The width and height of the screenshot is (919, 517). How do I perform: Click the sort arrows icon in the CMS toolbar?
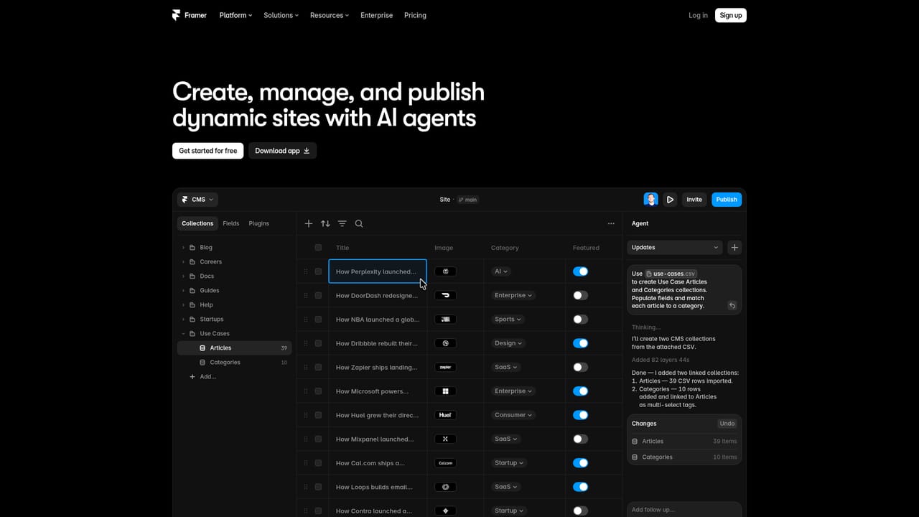[325, 223]
